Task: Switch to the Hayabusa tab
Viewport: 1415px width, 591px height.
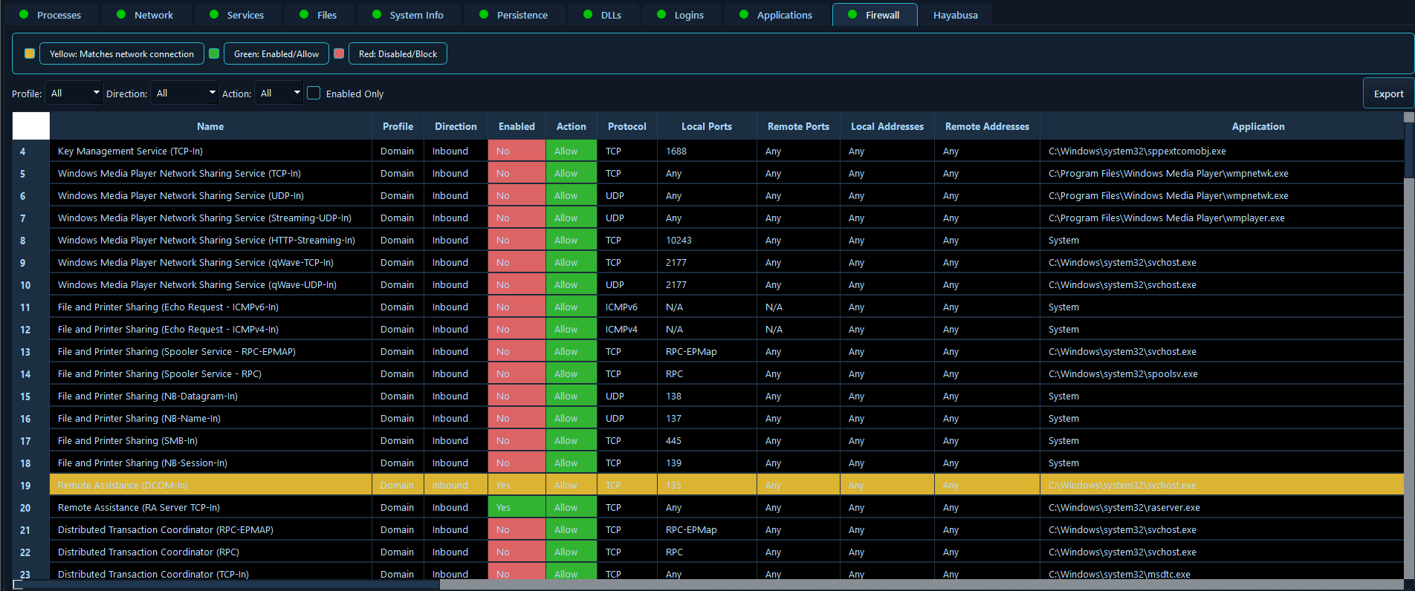Action: [x=955, y=16]
